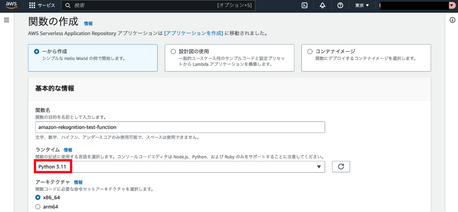
Task: Open the AWS home logo
Action: click(11, 5)
